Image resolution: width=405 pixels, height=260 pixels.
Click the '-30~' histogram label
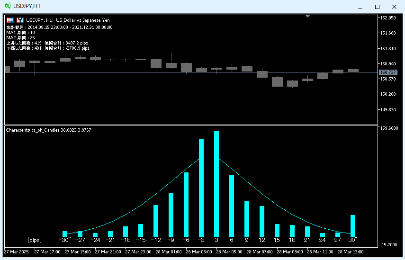pyautogui.click(x=65, y=240)
